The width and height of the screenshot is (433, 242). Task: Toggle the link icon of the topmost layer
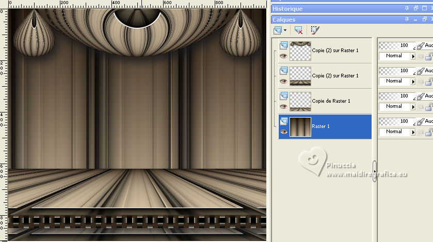[x=420, y=45]
